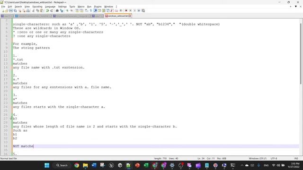Open the Window menu
The image size is (303, 170).
point(108,7)
